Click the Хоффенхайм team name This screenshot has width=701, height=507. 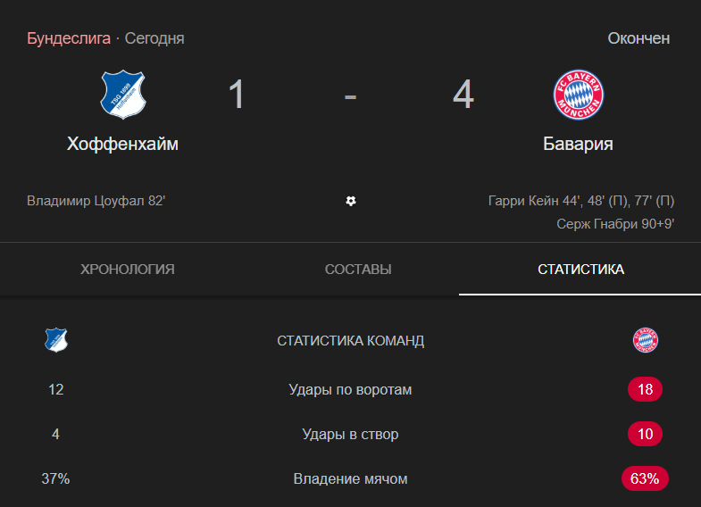(x=122, y=144)
